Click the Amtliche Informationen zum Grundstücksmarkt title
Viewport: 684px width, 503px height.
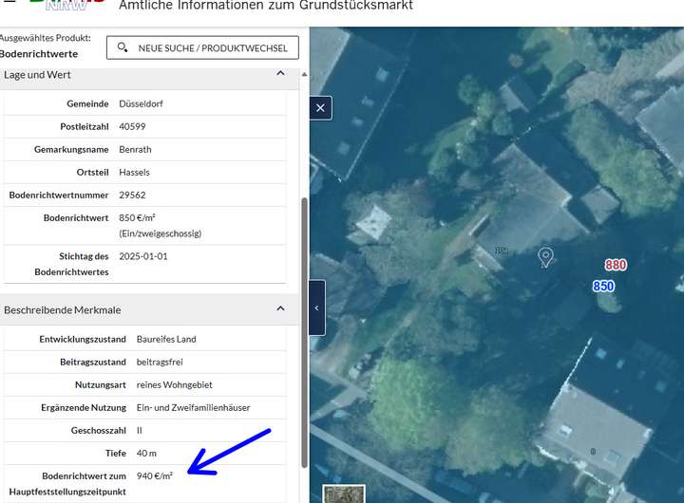[x=266, y=6]
